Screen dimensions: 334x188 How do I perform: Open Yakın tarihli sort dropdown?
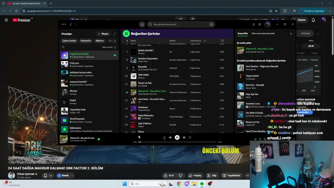click(x=109, y=47)
